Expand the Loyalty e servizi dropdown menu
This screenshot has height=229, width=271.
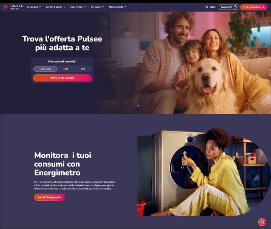pyautogui.click(x=55, y=7)
